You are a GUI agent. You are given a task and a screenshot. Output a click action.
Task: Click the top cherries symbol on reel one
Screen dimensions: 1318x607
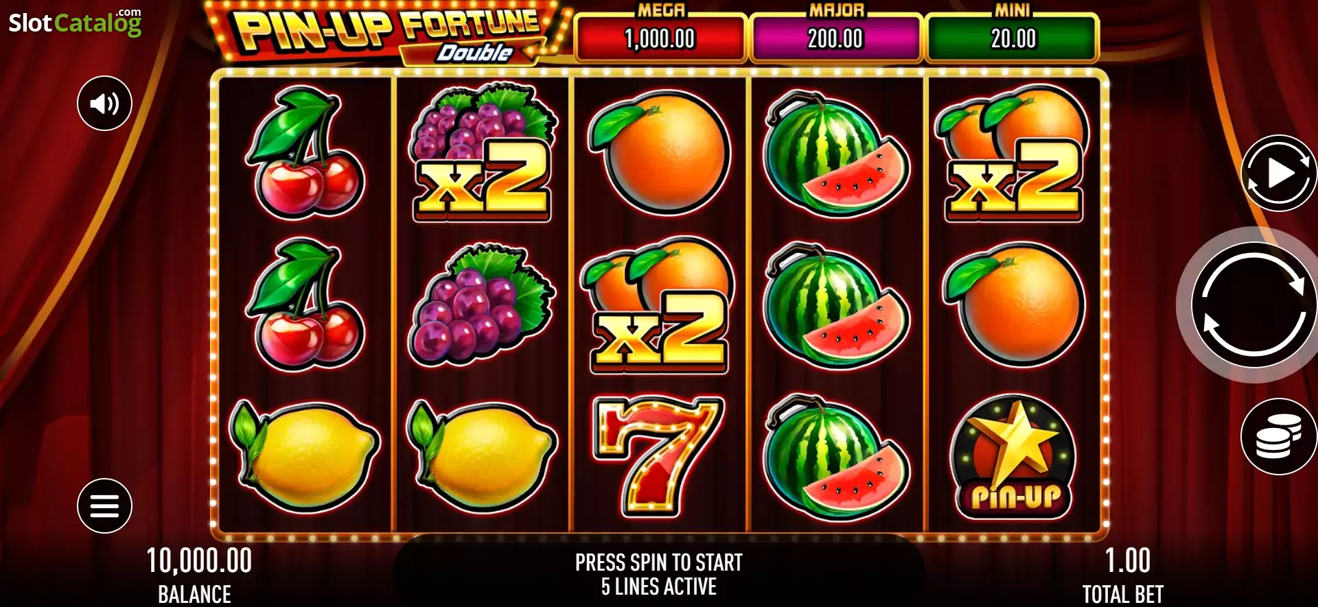point(305,152)
